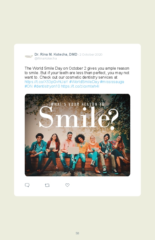Click the laptop held by the man in pink
The image size is (155, 240).
[73, 150]
